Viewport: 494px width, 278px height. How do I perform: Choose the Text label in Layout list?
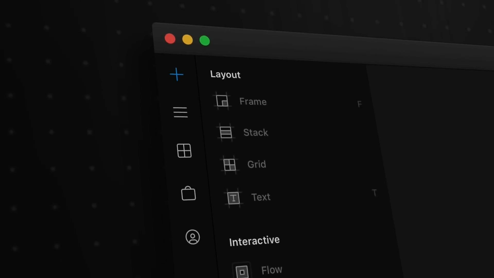point(261,197)
